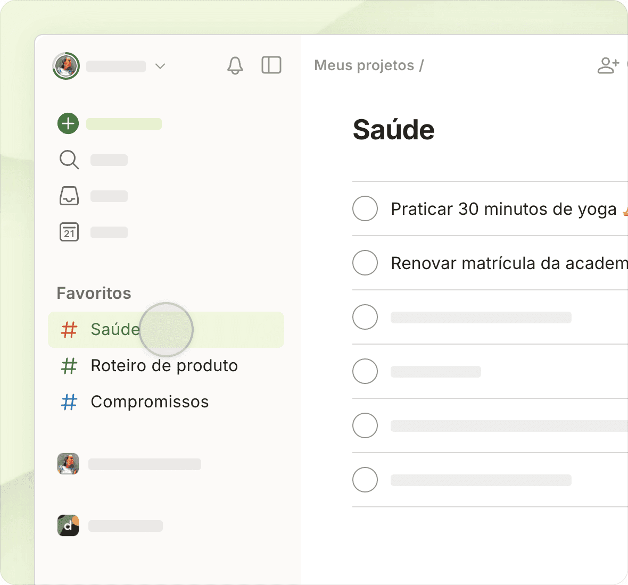Open search with the magnifier icon
Viewport: 628px width, 585px height.
[69, 160]
